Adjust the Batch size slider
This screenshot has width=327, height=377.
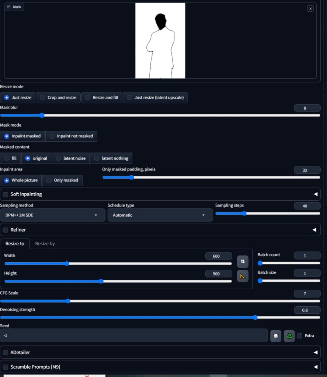[x=289, y=281]
